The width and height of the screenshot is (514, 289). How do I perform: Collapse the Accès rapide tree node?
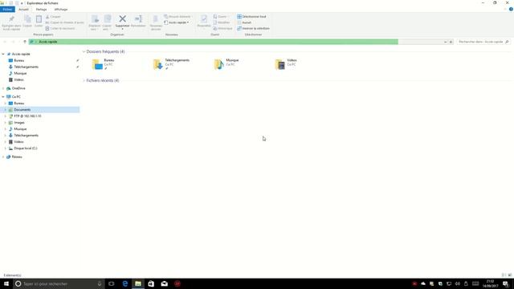[3, 54]
